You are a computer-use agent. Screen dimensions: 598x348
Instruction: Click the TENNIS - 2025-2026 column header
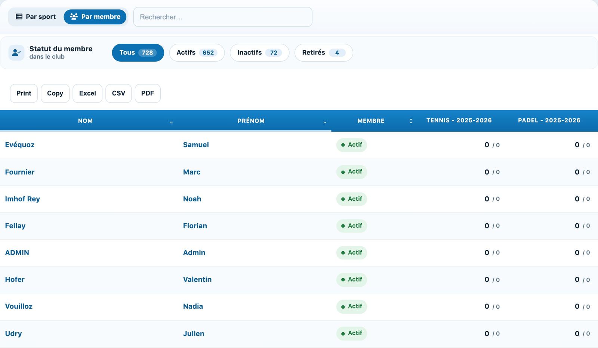pyautogui.click(x=459, y=120)
